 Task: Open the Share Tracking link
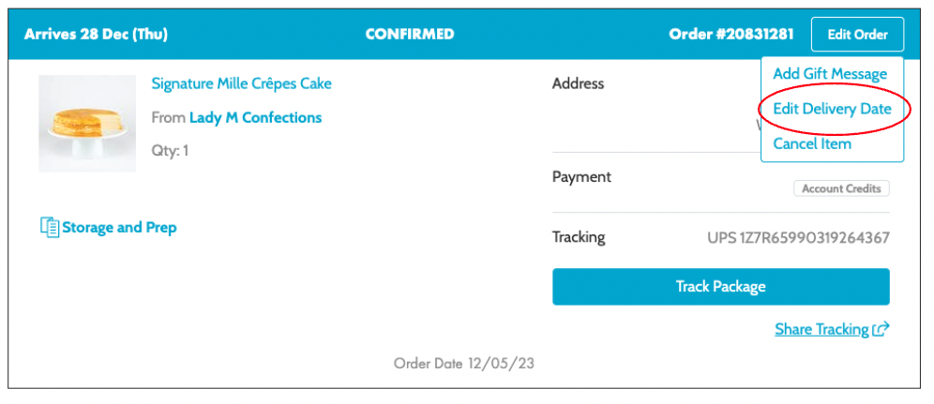tap(821, 329)
